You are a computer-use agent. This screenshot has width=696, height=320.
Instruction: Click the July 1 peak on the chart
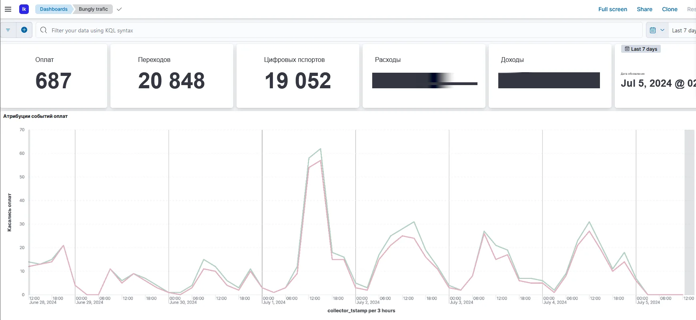(x=321, y=149)
